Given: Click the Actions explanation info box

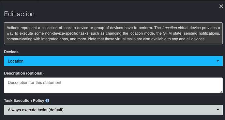Looking at the screenshot, I should click(113, 33).
